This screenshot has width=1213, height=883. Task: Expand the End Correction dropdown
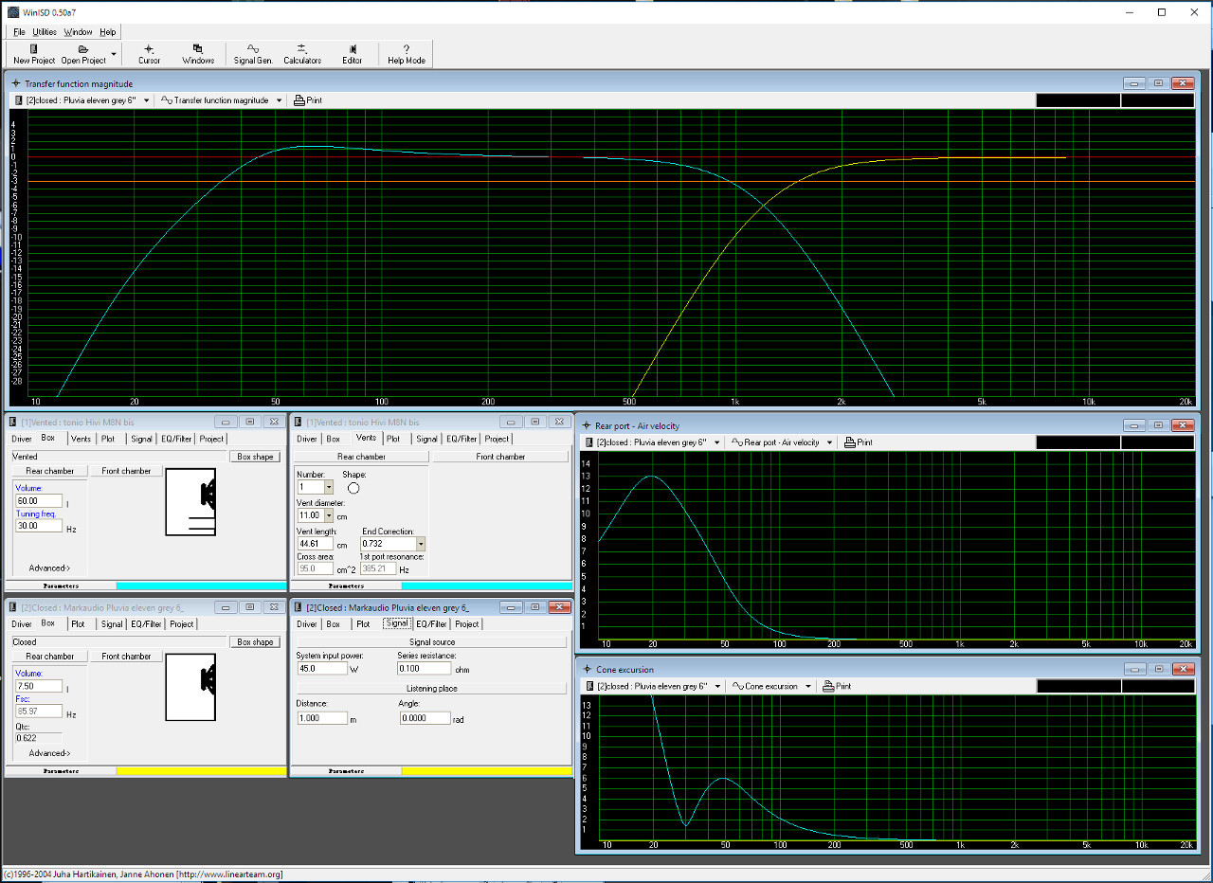tap(421, 544)
